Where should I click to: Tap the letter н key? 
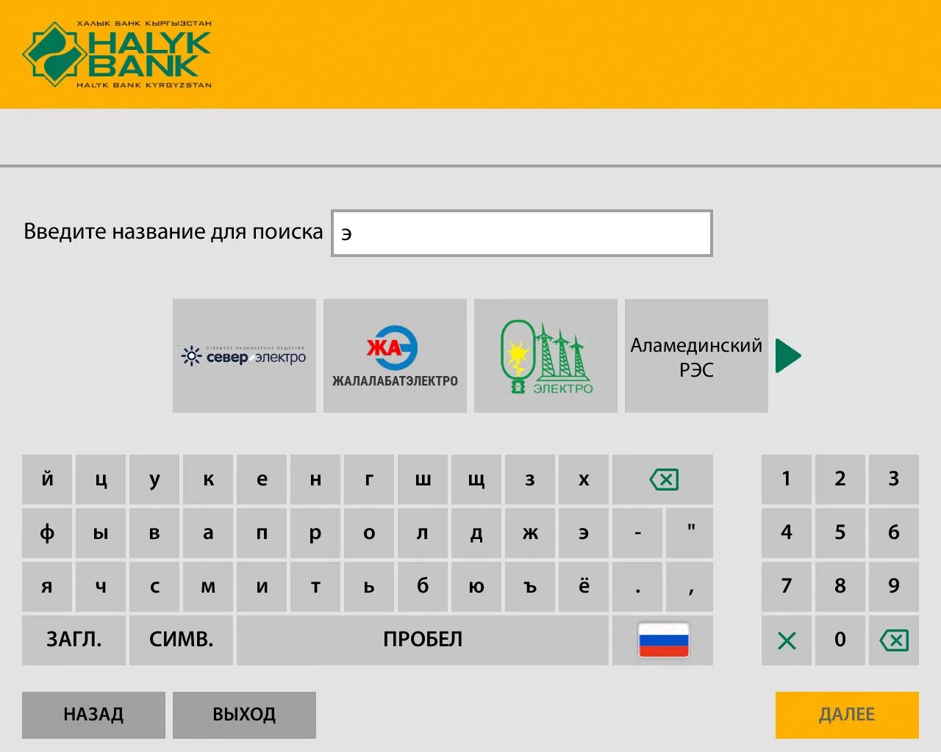(315, 480)
